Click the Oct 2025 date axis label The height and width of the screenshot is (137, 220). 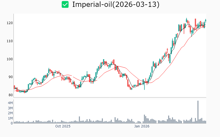tap(63, 126)
